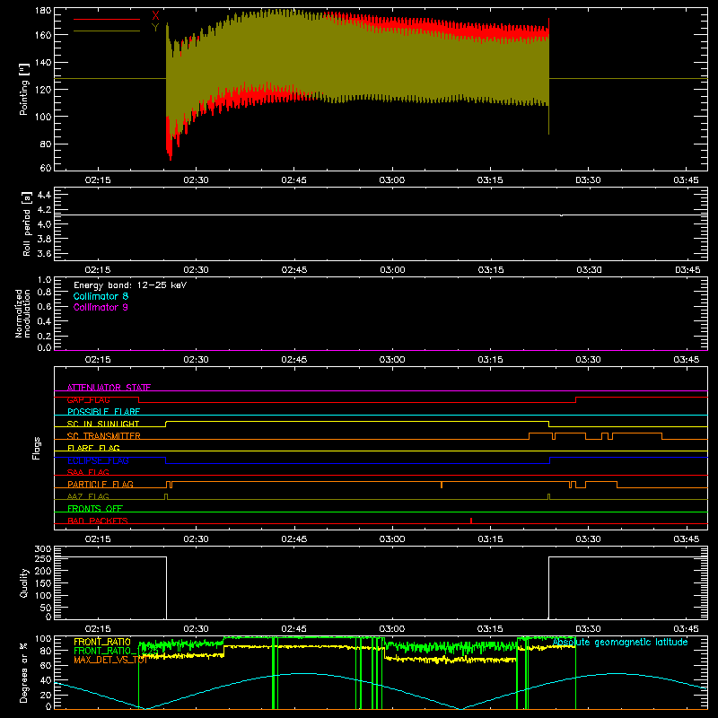Click the '0.4' modulation axis tick

tap(44, 321)
